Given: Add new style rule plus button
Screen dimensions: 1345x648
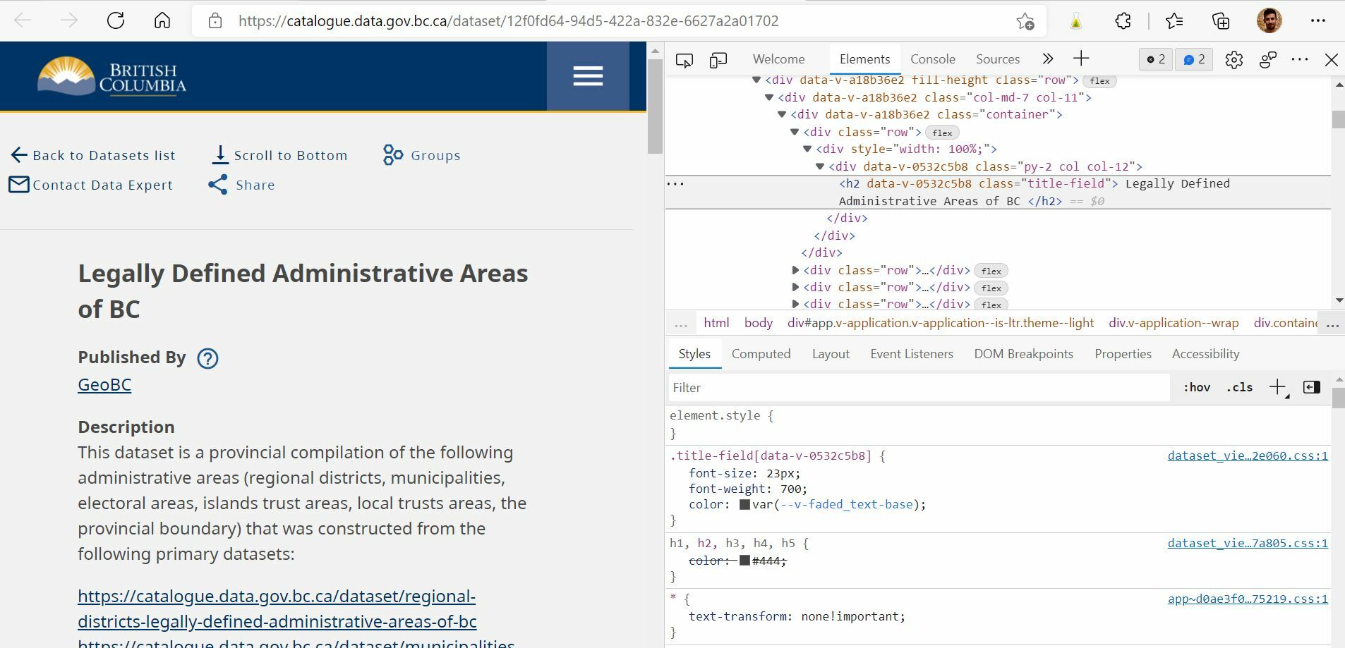Looking at the screenshot, I should pos(1278,387).
